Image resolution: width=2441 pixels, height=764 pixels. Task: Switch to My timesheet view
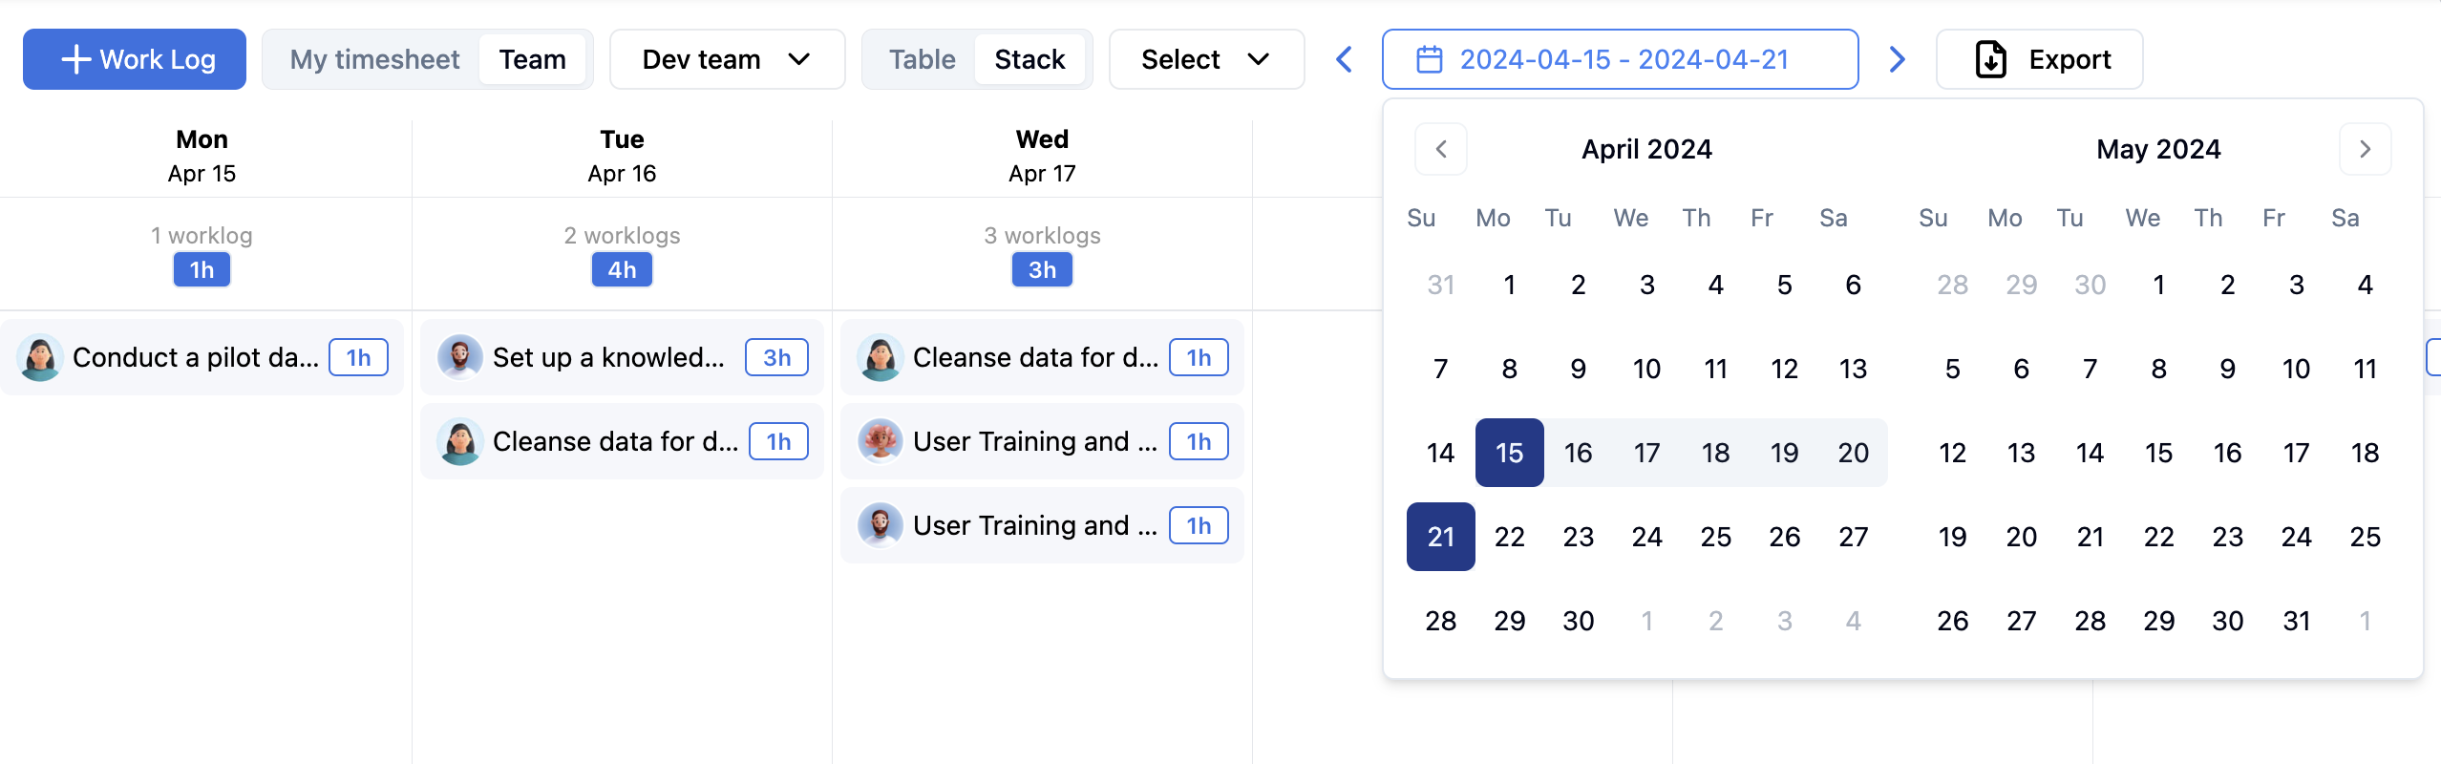click(x=374, y=59)
